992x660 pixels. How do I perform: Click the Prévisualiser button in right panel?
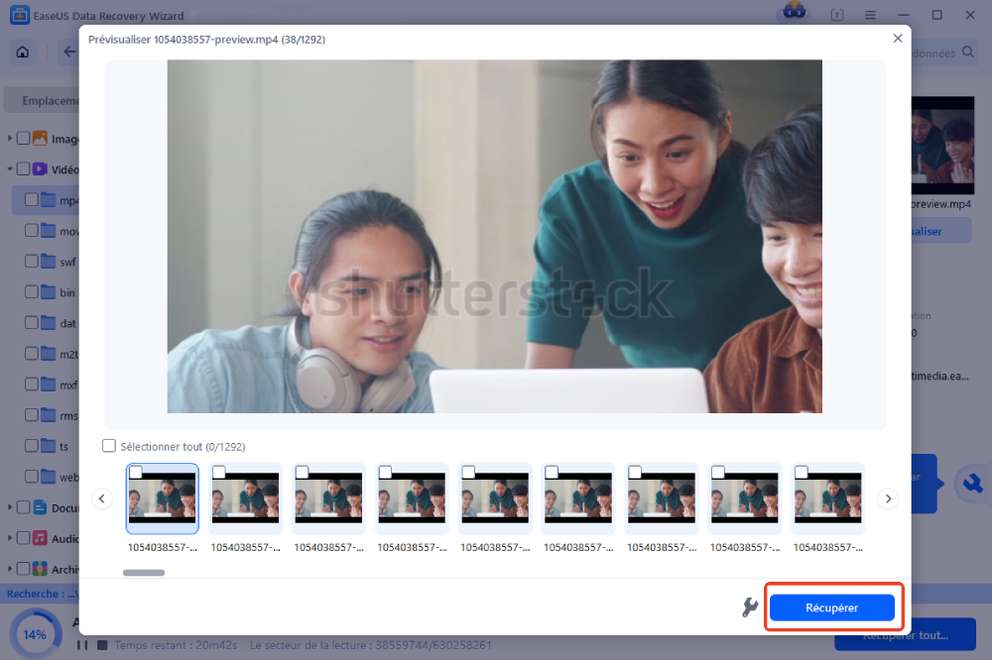941,231
